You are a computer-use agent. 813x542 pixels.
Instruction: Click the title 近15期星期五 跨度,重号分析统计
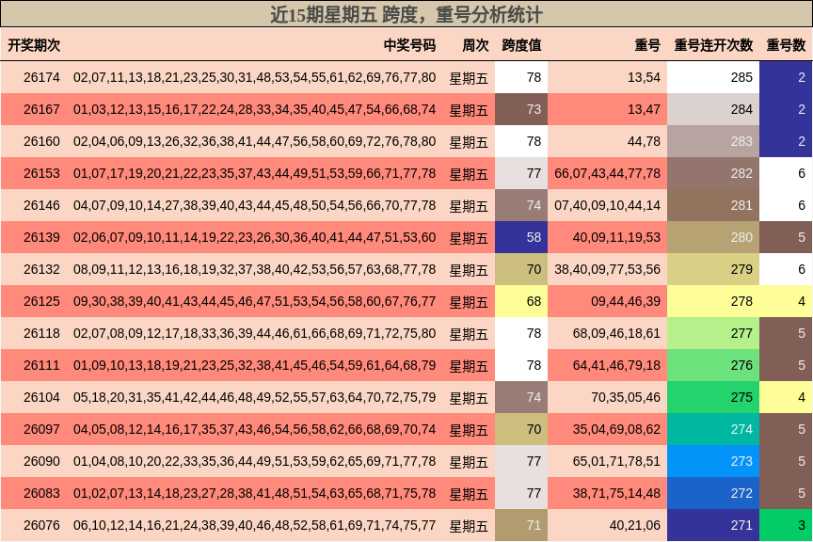click(406, 14)
